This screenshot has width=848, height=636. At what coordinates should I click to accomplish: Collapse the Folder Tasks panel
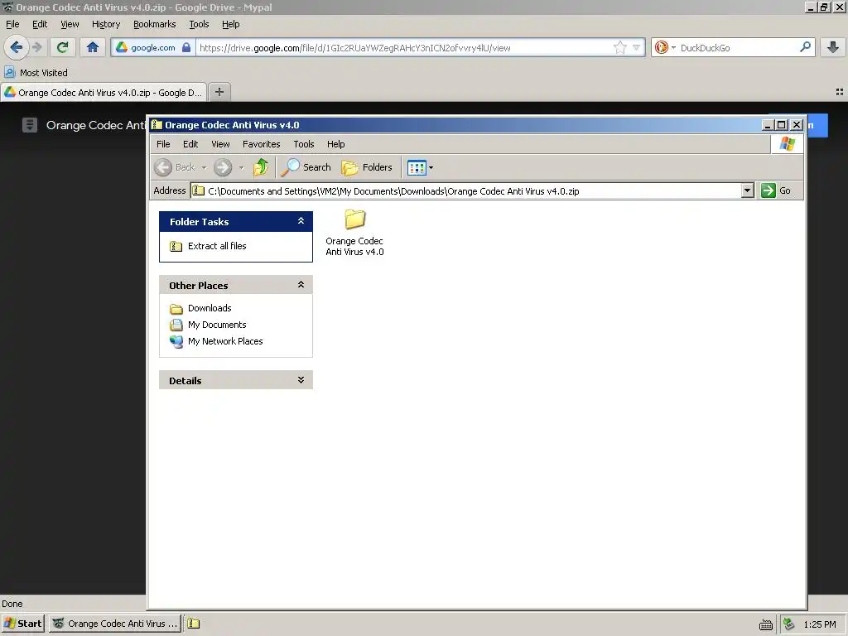pyautogui.click(x=301, y=221)
